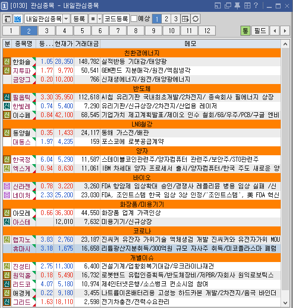Select the 지투파 stock name
Image resolution: width=293 pixels, height=308 pixels.
[x=22, y=71]
